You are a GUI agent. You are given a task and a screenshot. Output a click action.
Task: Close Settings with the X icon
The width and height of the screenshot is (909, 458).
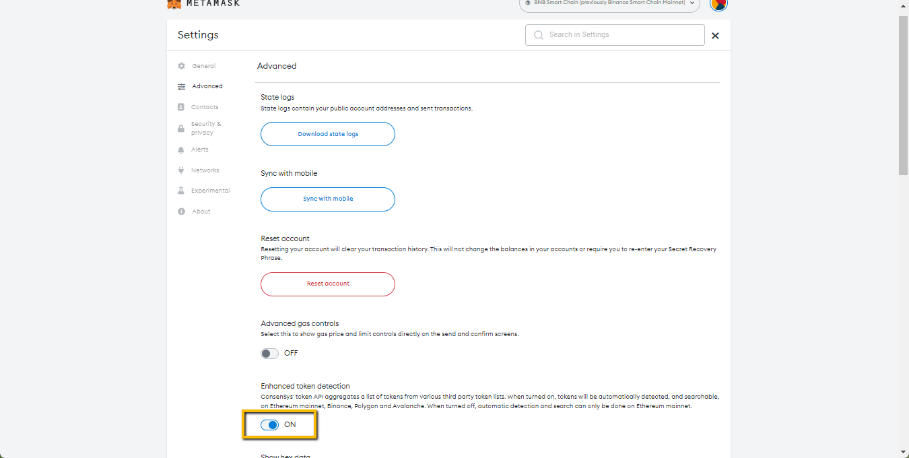click(x=715, y=36)
